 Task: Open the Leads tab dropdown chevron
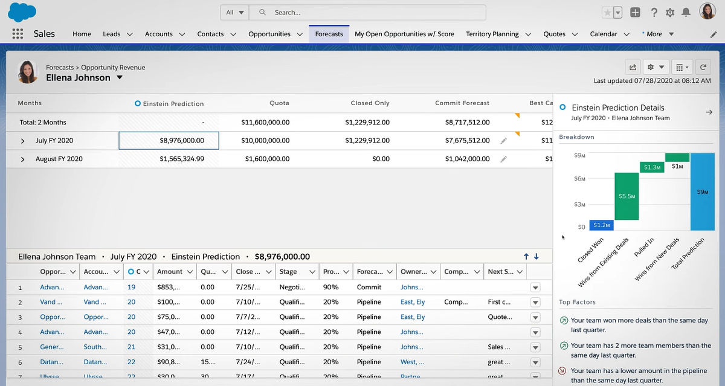(129, 34)
